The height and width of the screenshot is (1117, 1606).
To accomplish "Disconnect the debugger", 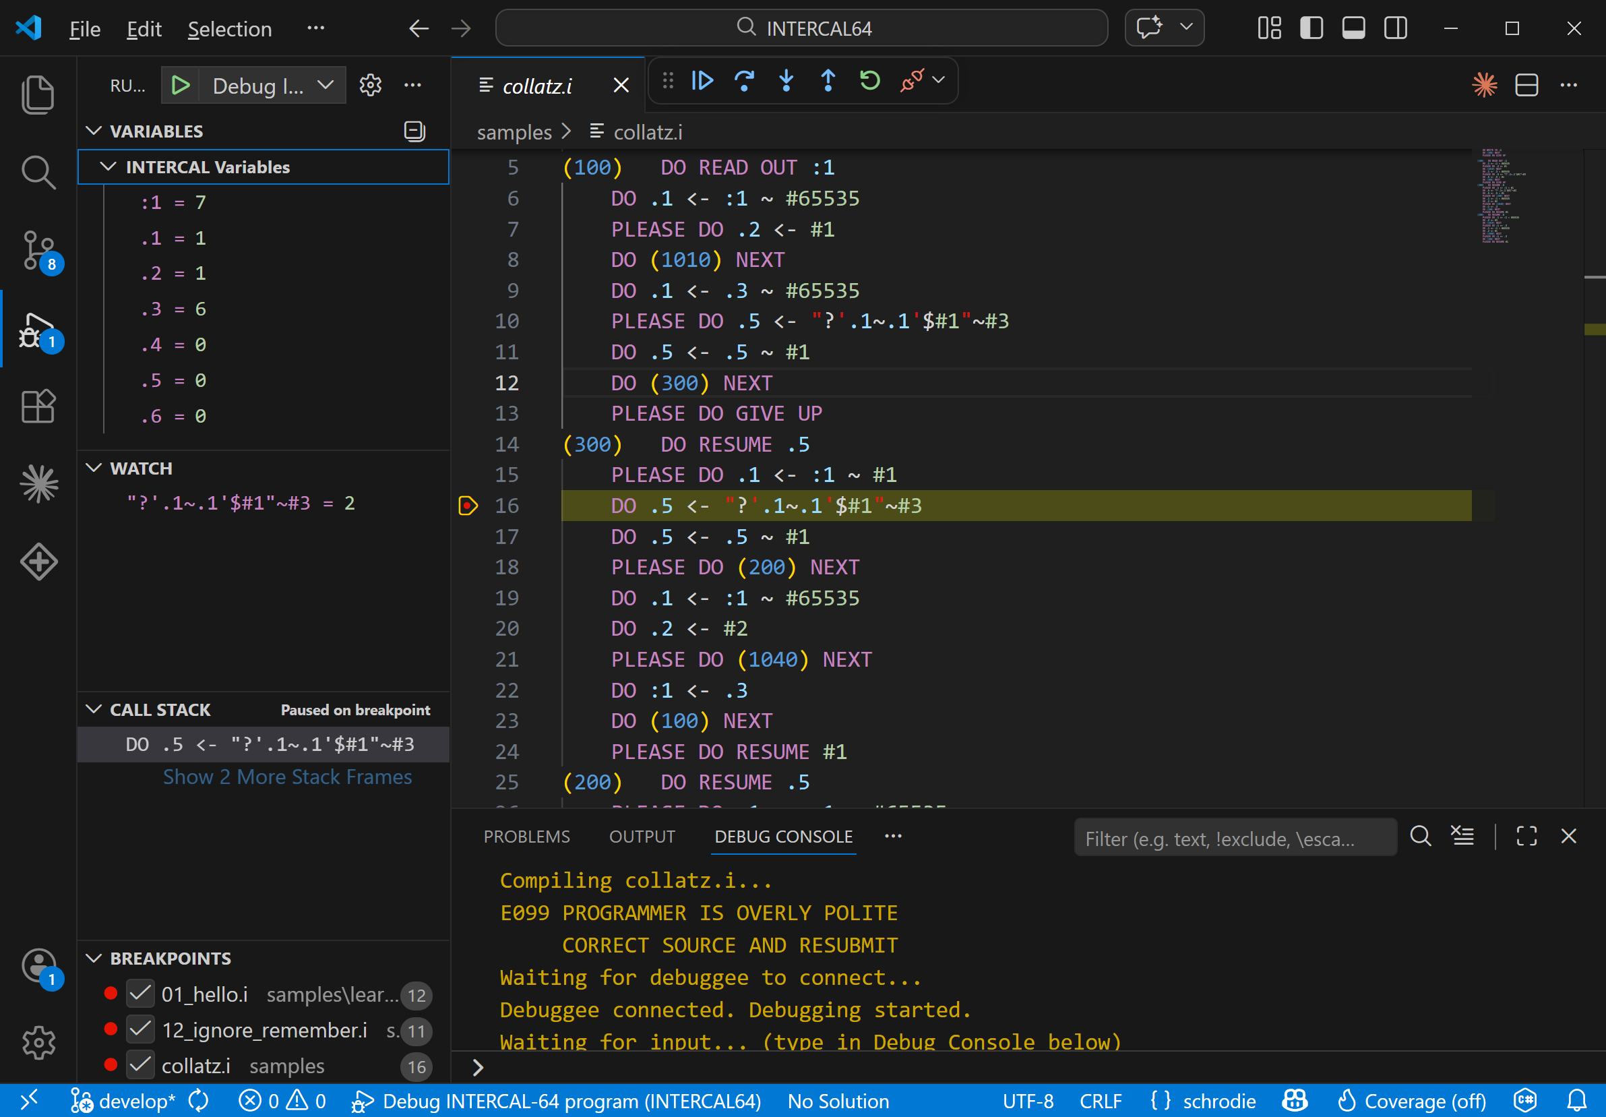I will (x=911, y=80).
